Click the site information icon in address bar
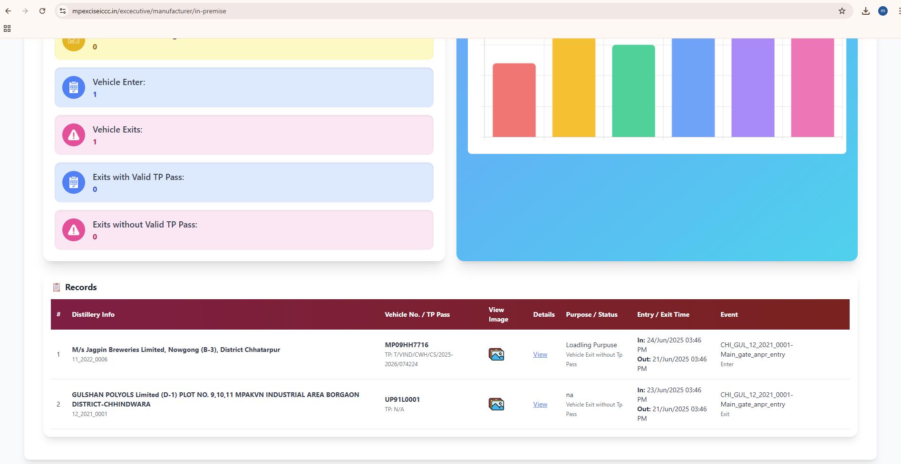The width and height of the screenshot is (901, 464). 63,11
